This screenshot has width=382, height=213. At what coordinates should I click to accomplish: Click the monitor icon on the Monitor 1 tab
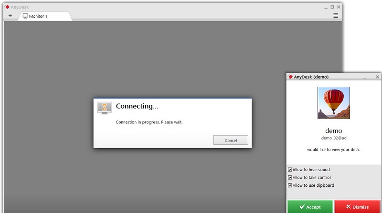(x=25, y=16)
